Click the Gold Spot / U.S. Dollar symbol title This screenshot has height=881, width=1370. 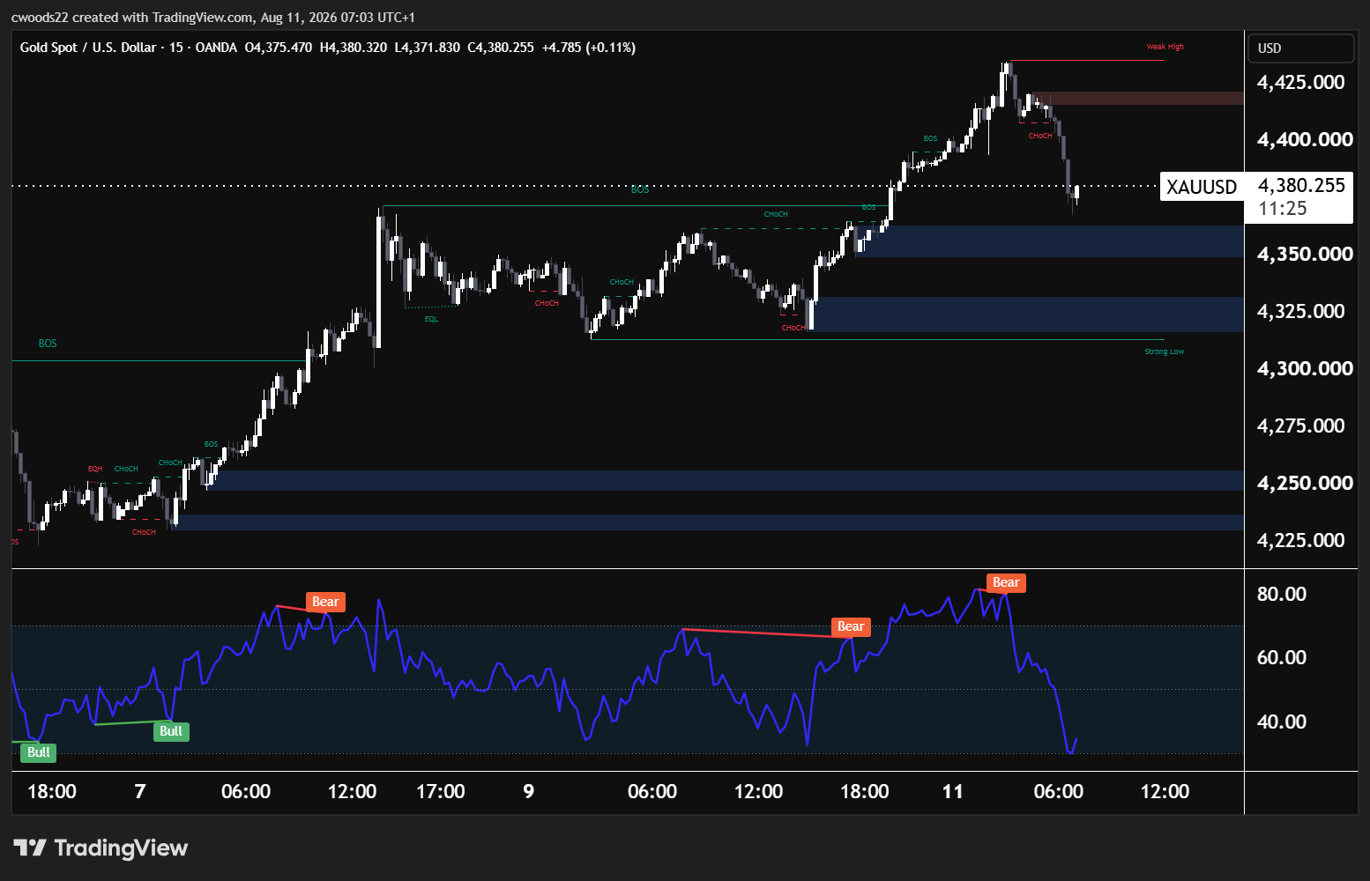(88, 48)
